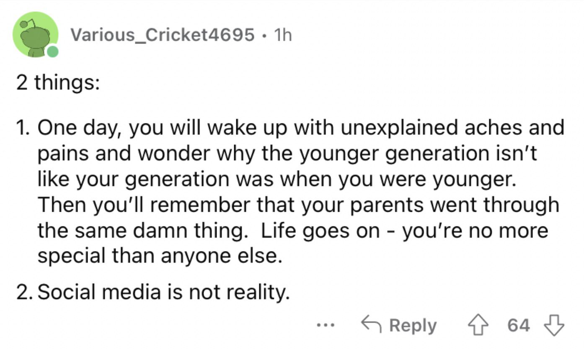
Task: Open the green Snoo avatar profile picture
Action: pyautogui.click(x=35, y=35)
